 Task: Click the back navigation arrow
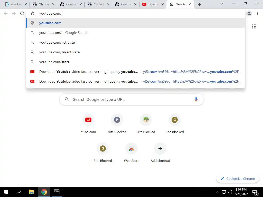(x=6, y=13)
